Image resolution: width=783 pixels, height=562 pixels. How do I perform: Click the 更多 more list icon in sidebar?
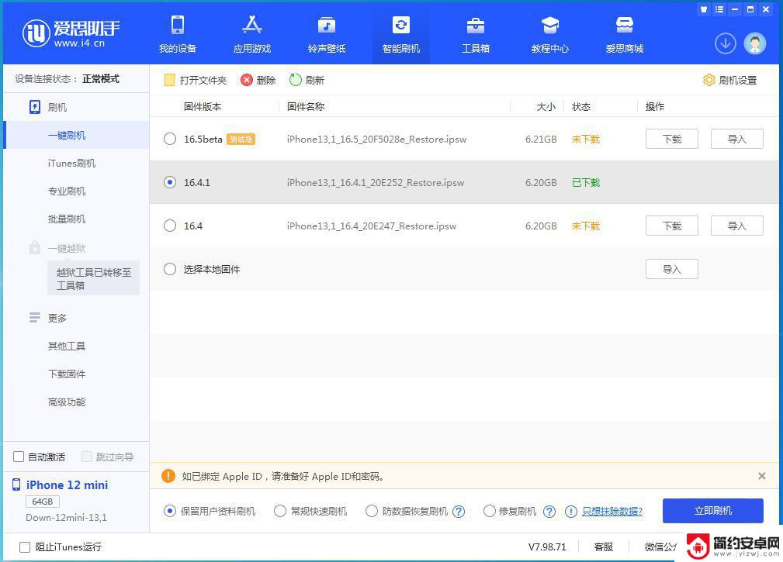click(x=34, y=318)
